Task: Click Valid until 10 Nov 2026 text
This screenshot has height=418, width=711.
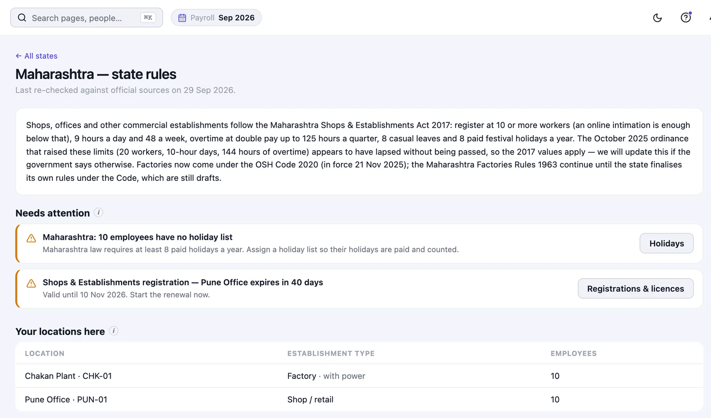Action: (126, 295)
